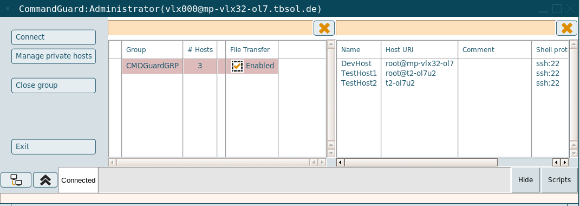Screen dimensions: 580x206
Task: Select the Connected tab
Action: (x=79, y=180)
